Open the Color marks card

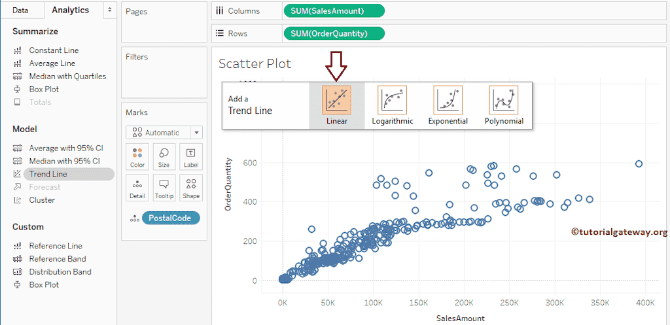coord(137,157)
